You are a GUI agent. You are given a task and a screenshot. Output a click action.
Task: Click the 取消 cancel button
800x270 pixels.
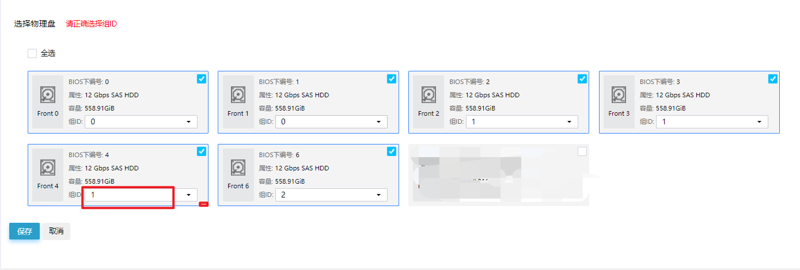pyautogui.click(x=56, y=231)
